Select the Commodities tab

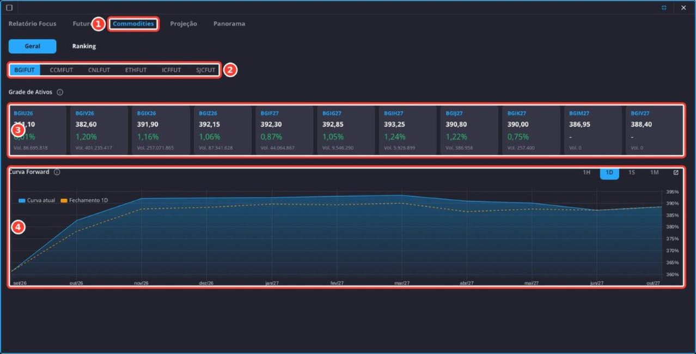133,24
